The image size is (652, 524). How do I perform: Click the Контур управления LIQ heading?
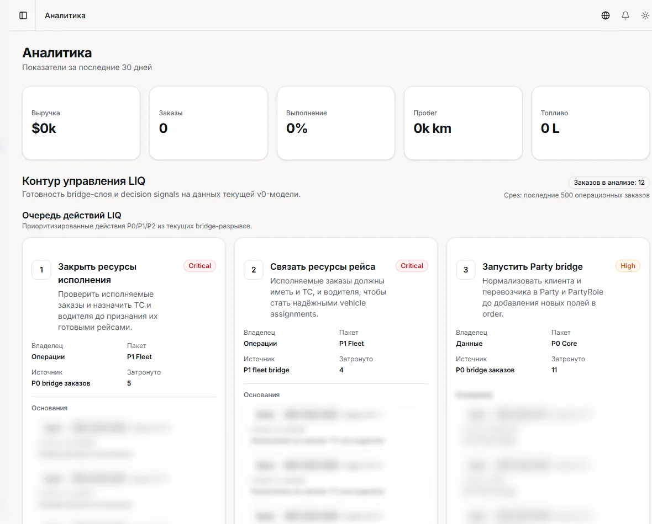(83, 181)
